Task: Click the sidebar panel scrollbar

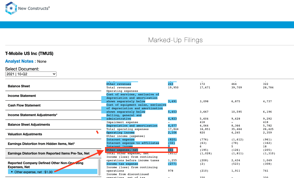Action: click(x=99, y=167)
